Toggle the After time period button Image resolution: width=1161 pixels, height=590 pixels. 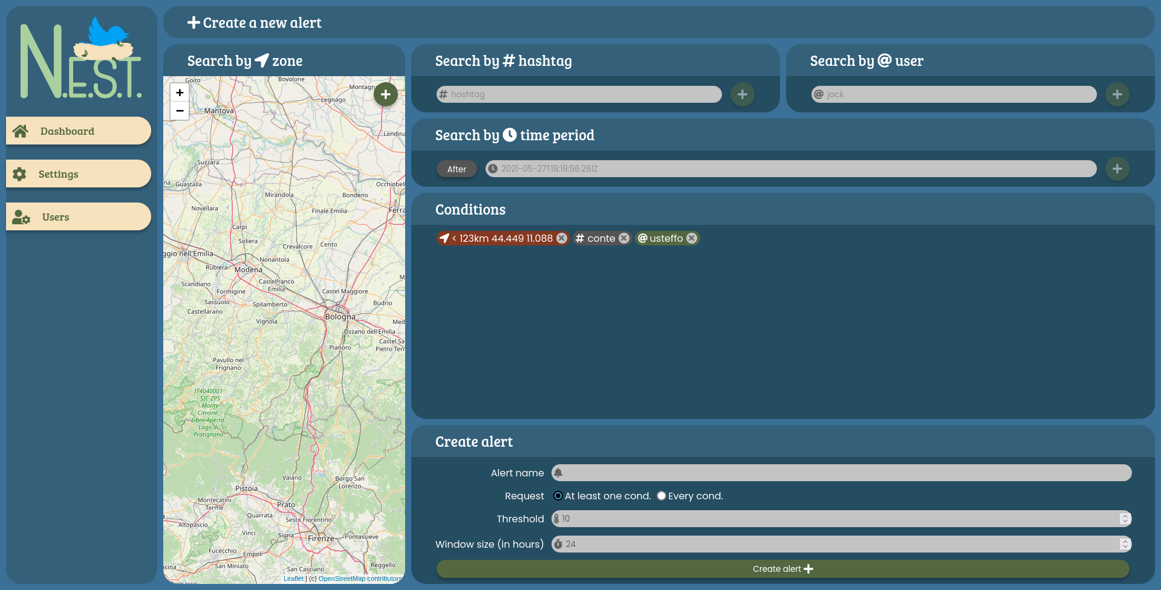(457, 169)
